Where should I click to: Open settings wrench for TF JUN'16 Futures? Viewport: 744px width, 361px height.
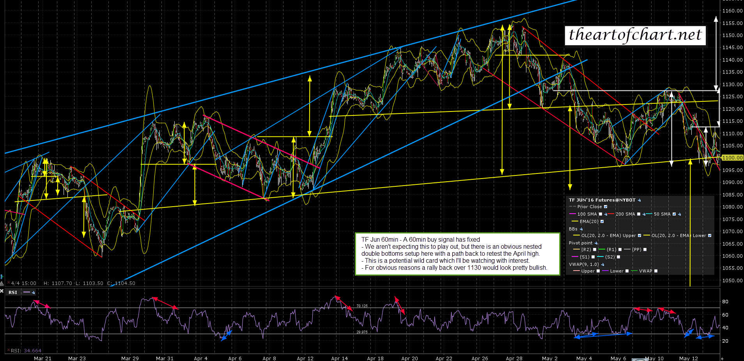[639, 200]
